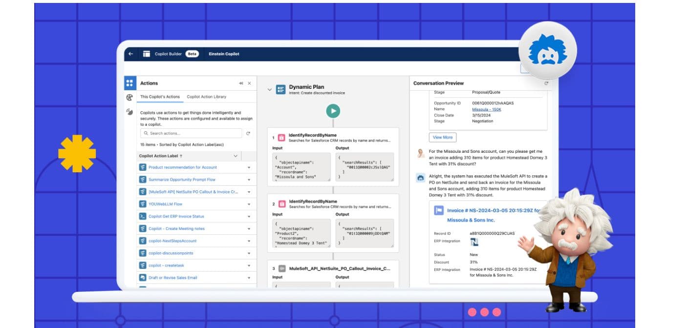
Task: Click the Copilot Builder app icon
Action: pos(147,54)
